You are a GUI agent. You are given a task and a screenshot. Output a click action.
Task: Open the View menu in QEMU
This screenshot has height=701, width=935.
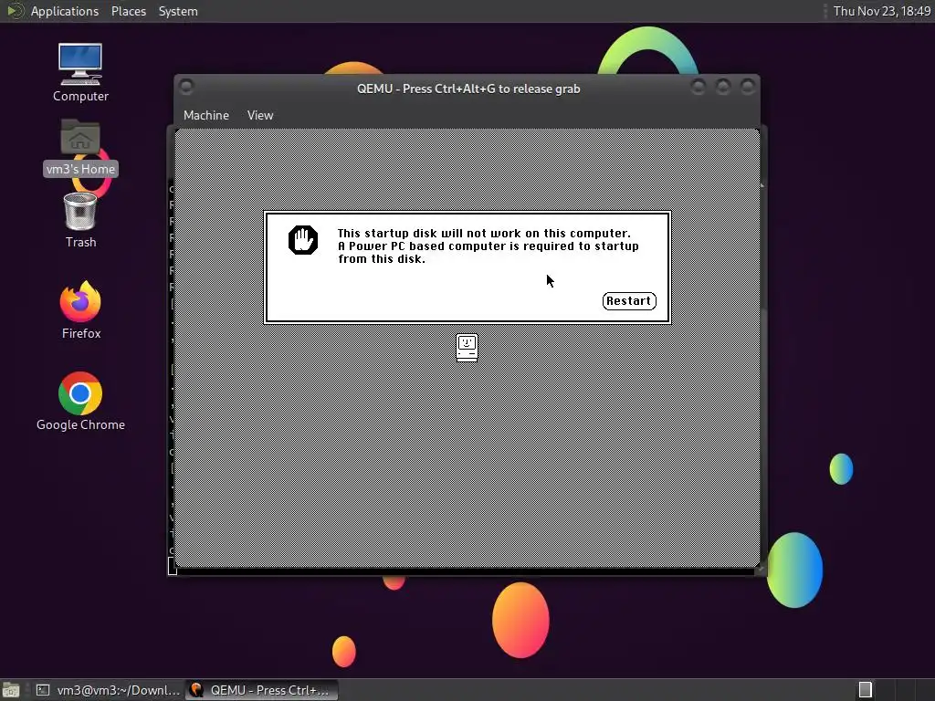tap(260, 116)
